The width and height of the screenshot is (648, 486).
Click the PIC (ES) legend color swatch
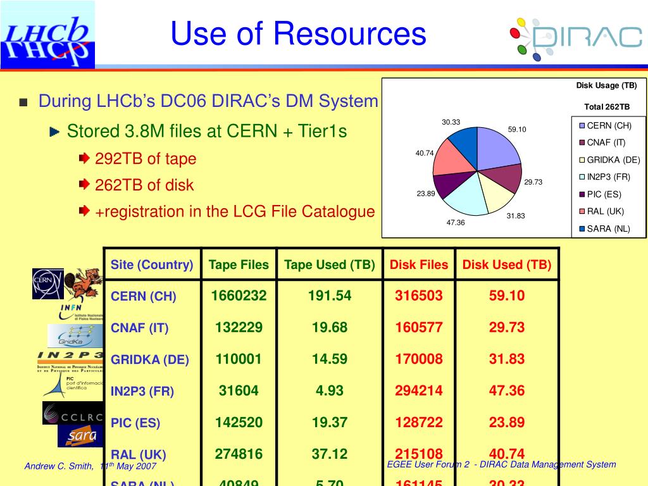coord(582,194)
